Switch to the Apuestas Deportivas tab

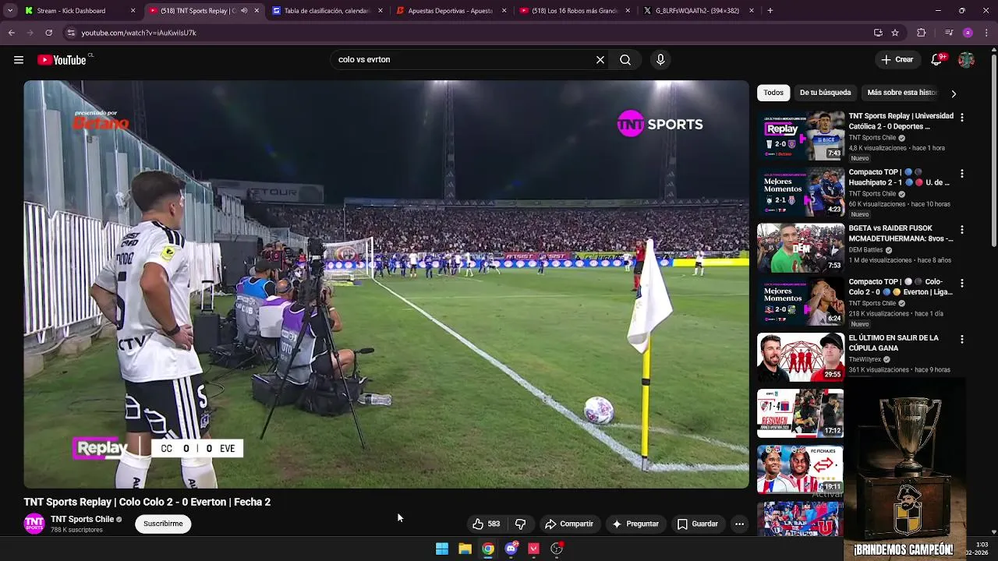pyautogui.click(x=450, y=11)
